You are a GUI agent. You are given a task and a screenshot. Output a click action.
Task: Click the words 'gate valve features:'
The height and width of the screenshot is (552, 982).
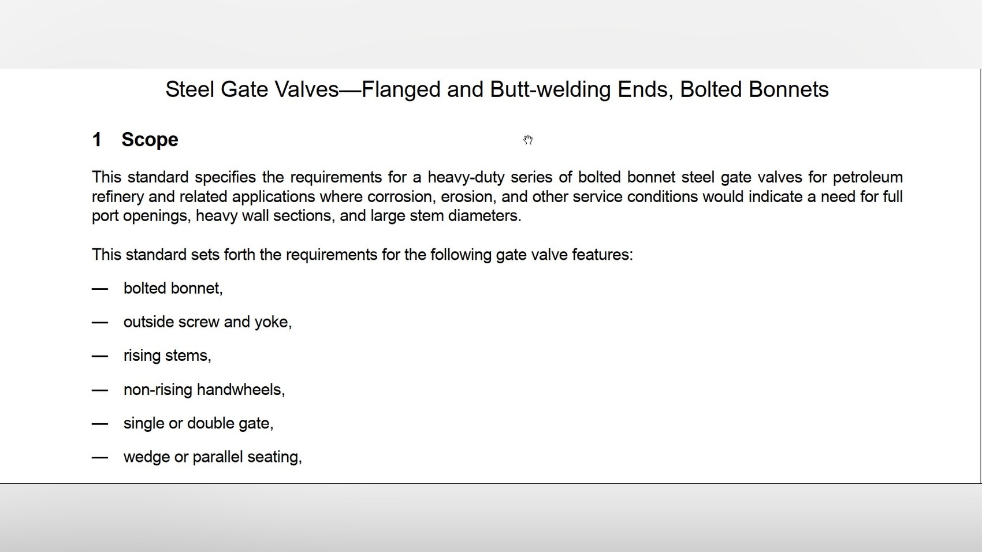(x=564, y=255)
